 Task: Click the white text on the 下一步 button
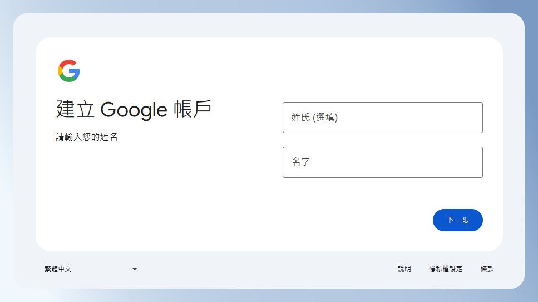pos(458,220)
